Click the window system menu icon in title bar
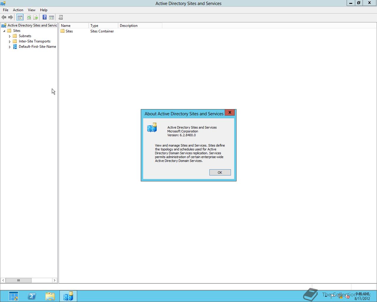Viewport: 377px width, 302px height. tap(3, 3)
